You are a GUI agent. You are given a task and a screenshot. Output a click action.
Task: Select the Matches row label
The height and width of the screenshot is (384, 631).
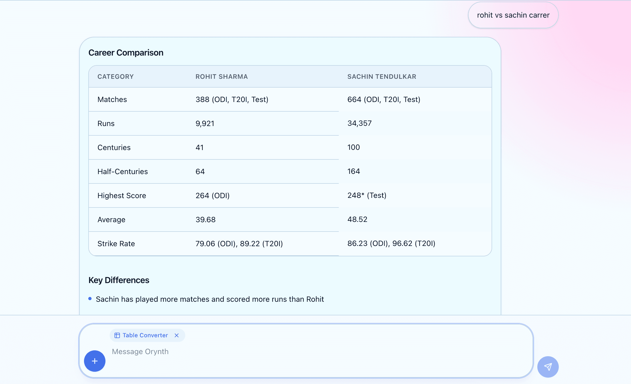pos(112,99)
